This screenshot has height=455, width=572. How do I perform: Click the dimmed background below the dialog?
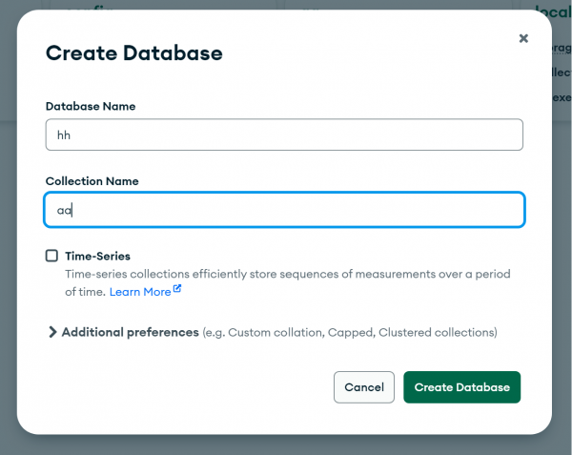[284, 445]
